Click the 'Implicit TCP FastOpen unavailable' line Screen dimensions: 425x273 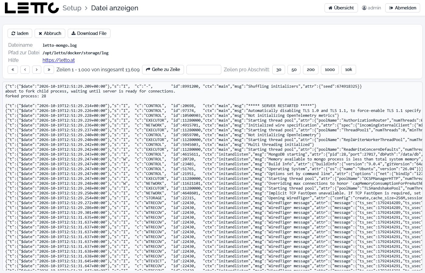pyautogui.click(x=214, y=193)
